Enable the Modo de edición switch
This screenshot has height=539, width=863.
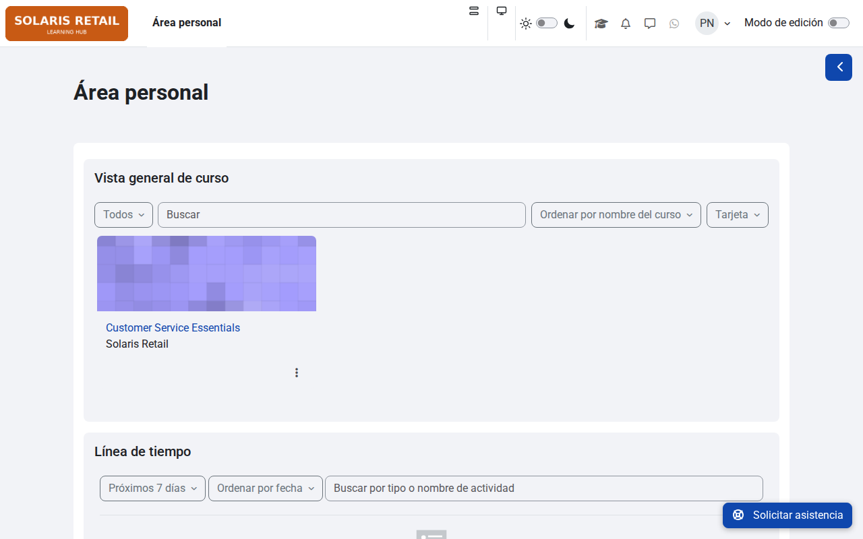pos(839,23)
